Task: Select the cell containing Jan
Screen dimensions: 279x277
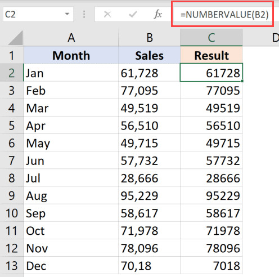Action: [71, 73]
